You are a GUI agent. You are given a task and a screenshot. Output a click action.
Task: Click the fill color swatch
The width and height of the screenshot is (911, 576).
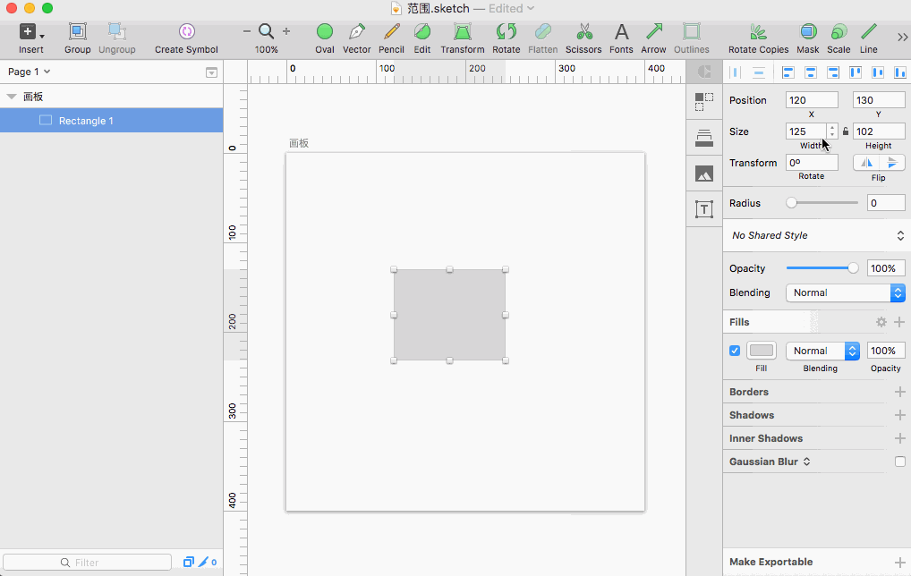click(x=761, y=351)
